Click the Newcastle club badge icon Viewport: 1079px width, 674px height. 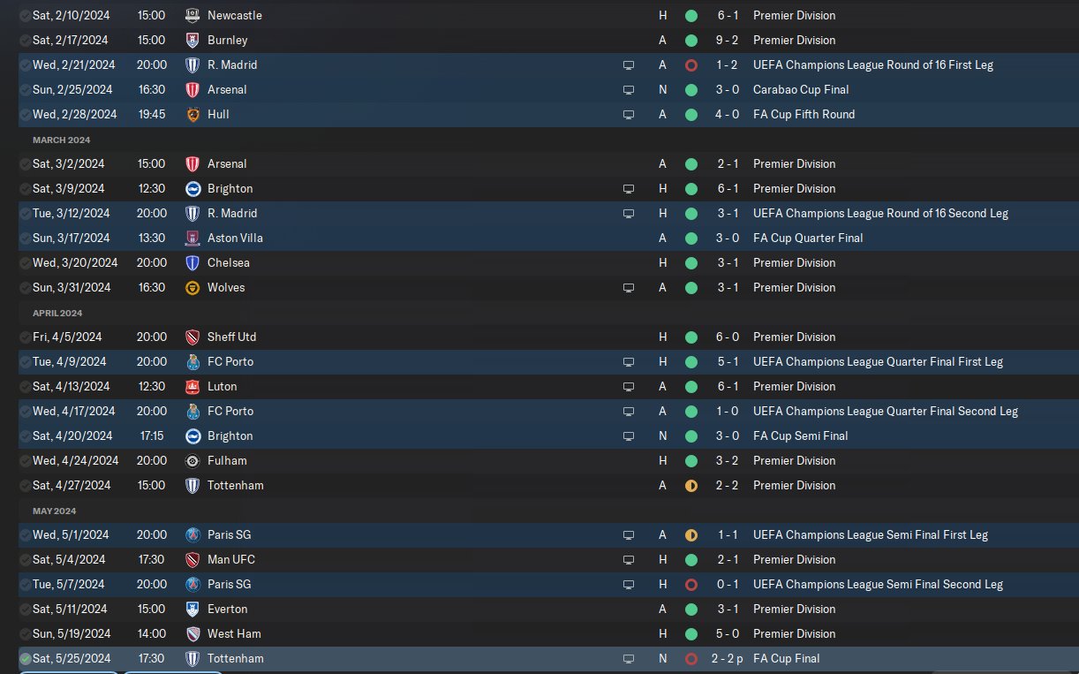point(192,15)
